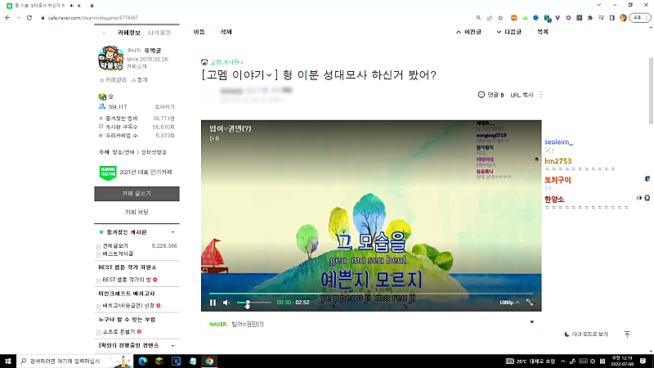Click the orange extension icon in the toolbar
654x368 pixels.
point(514,18)
